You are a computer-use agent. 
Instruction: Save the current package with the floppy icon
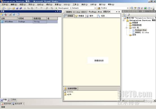pos(17,8)
